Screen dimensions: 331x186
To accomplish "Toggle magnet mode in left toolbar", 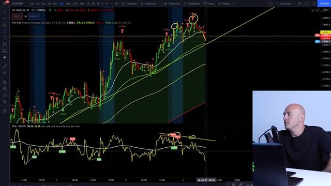I will point(5,82).
